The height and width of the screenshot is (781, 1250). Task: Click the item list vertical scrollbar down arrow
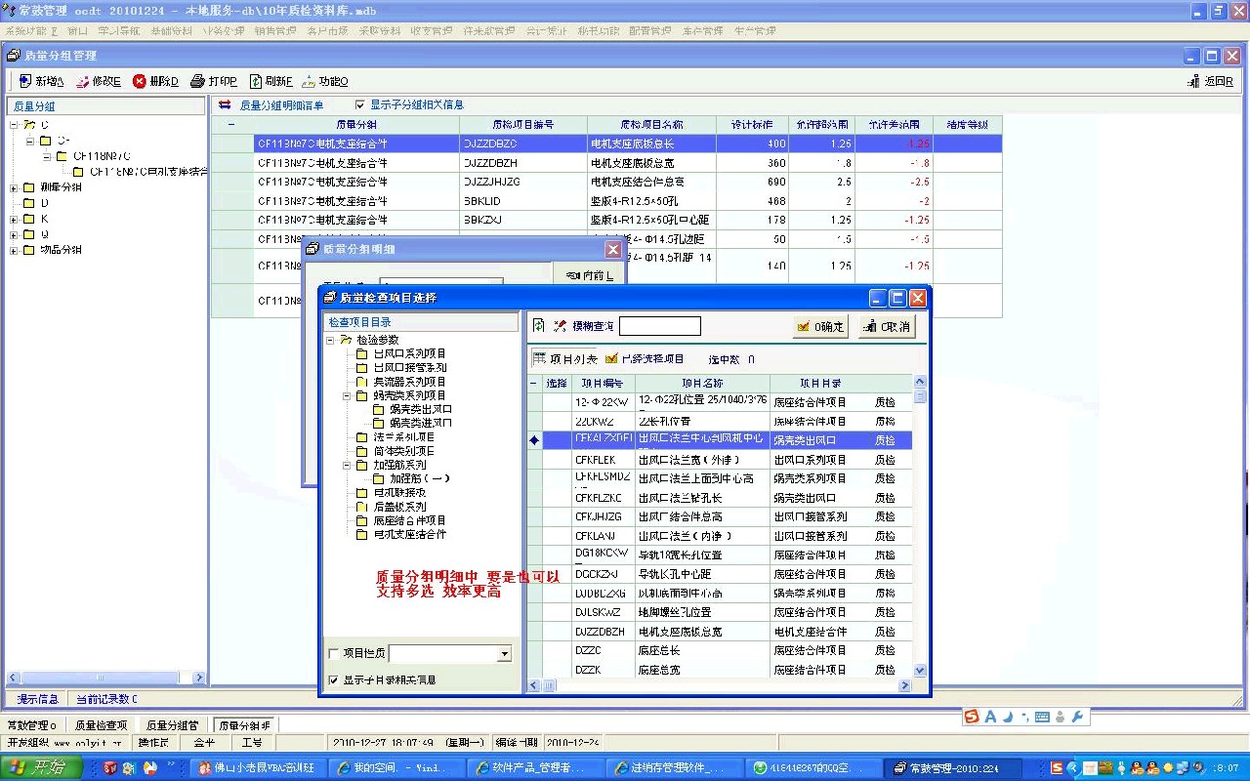[920, 671]
